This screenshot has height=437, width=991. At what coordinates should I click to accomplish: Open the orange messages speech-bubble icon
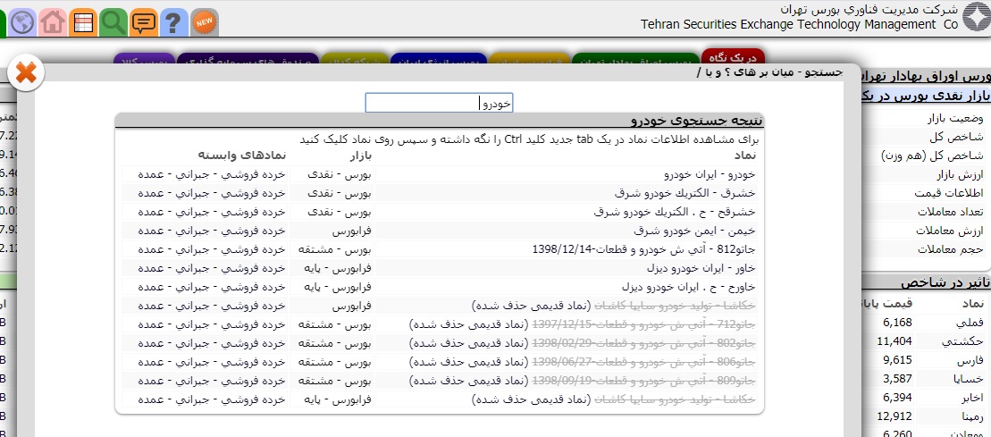coord(144,22)
